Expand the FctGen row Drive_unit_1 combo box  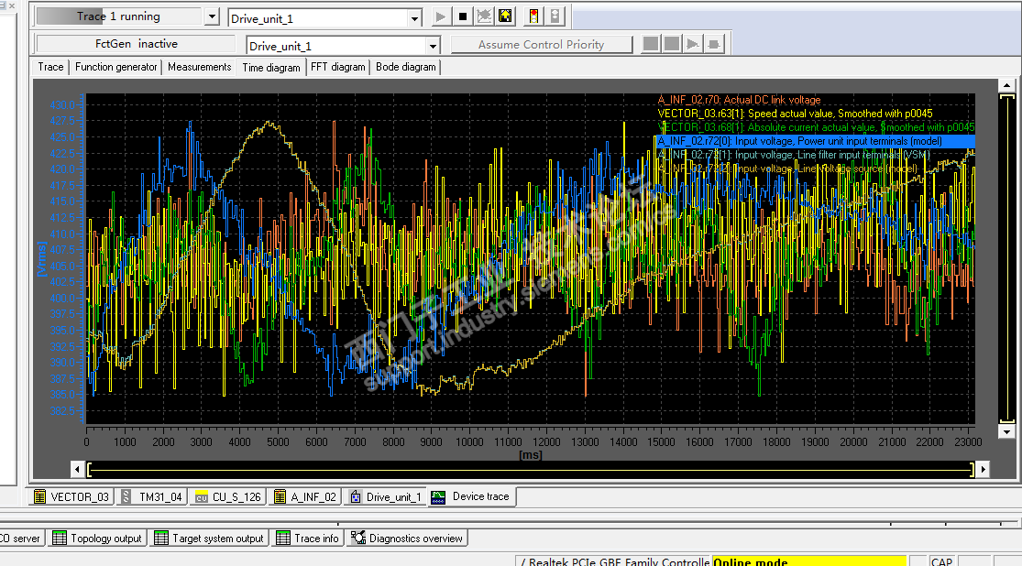pos(433,46)
